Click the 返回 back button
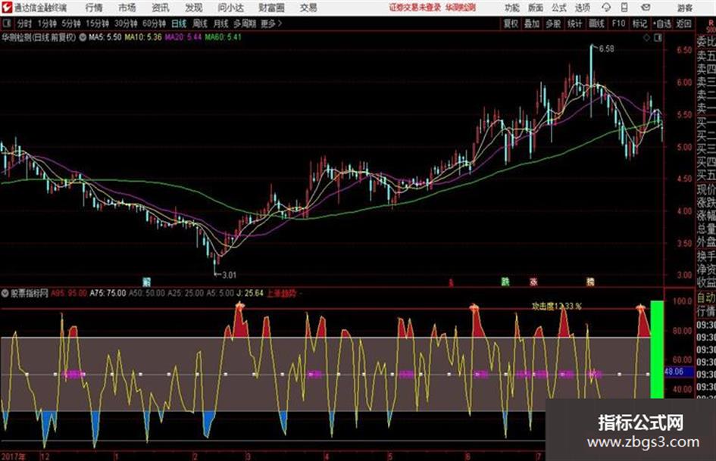 point(683,23)
